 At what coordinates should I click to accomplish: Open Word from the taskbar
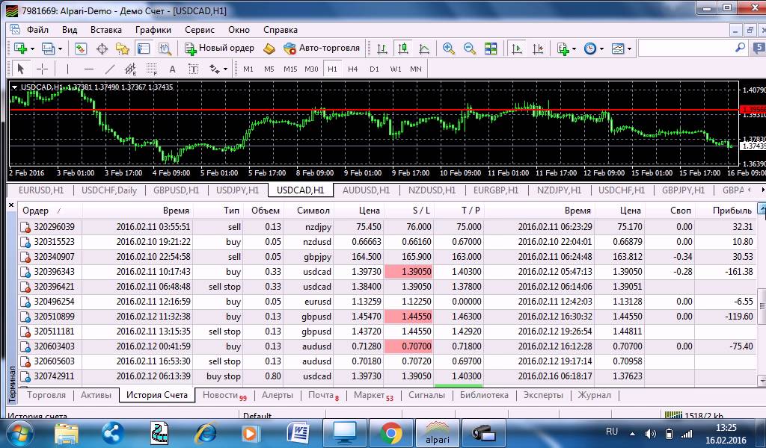click(x=298, y=433)
